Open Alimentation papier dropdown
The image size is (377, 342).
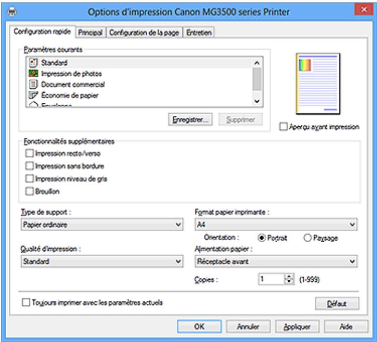[x=276, y=261]
